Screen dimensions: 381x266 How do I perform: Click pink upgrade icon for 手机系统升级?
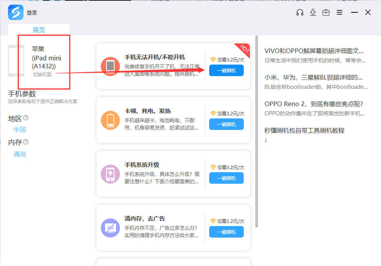(110, 174)
